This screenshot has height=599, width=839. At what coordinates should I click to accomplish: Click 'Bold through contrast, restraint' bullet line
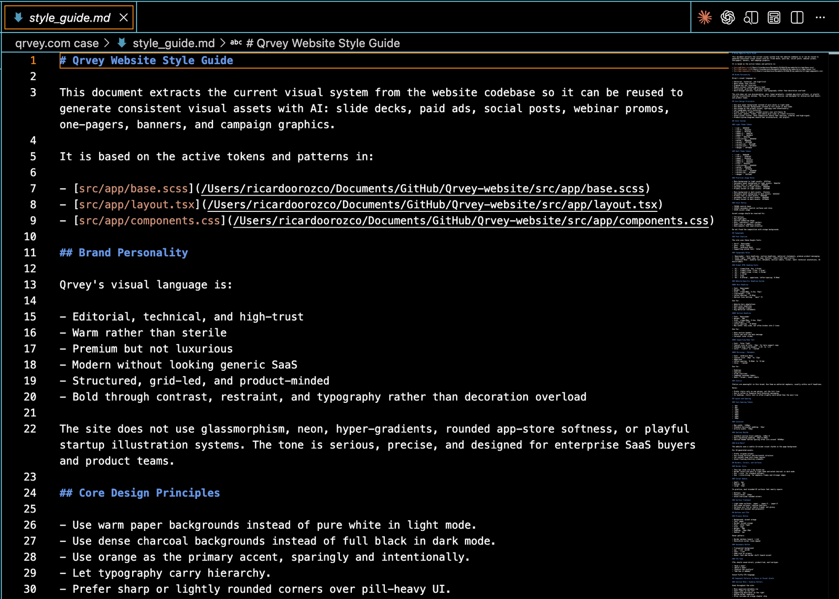pyautogui.click(x=323, y=397)
